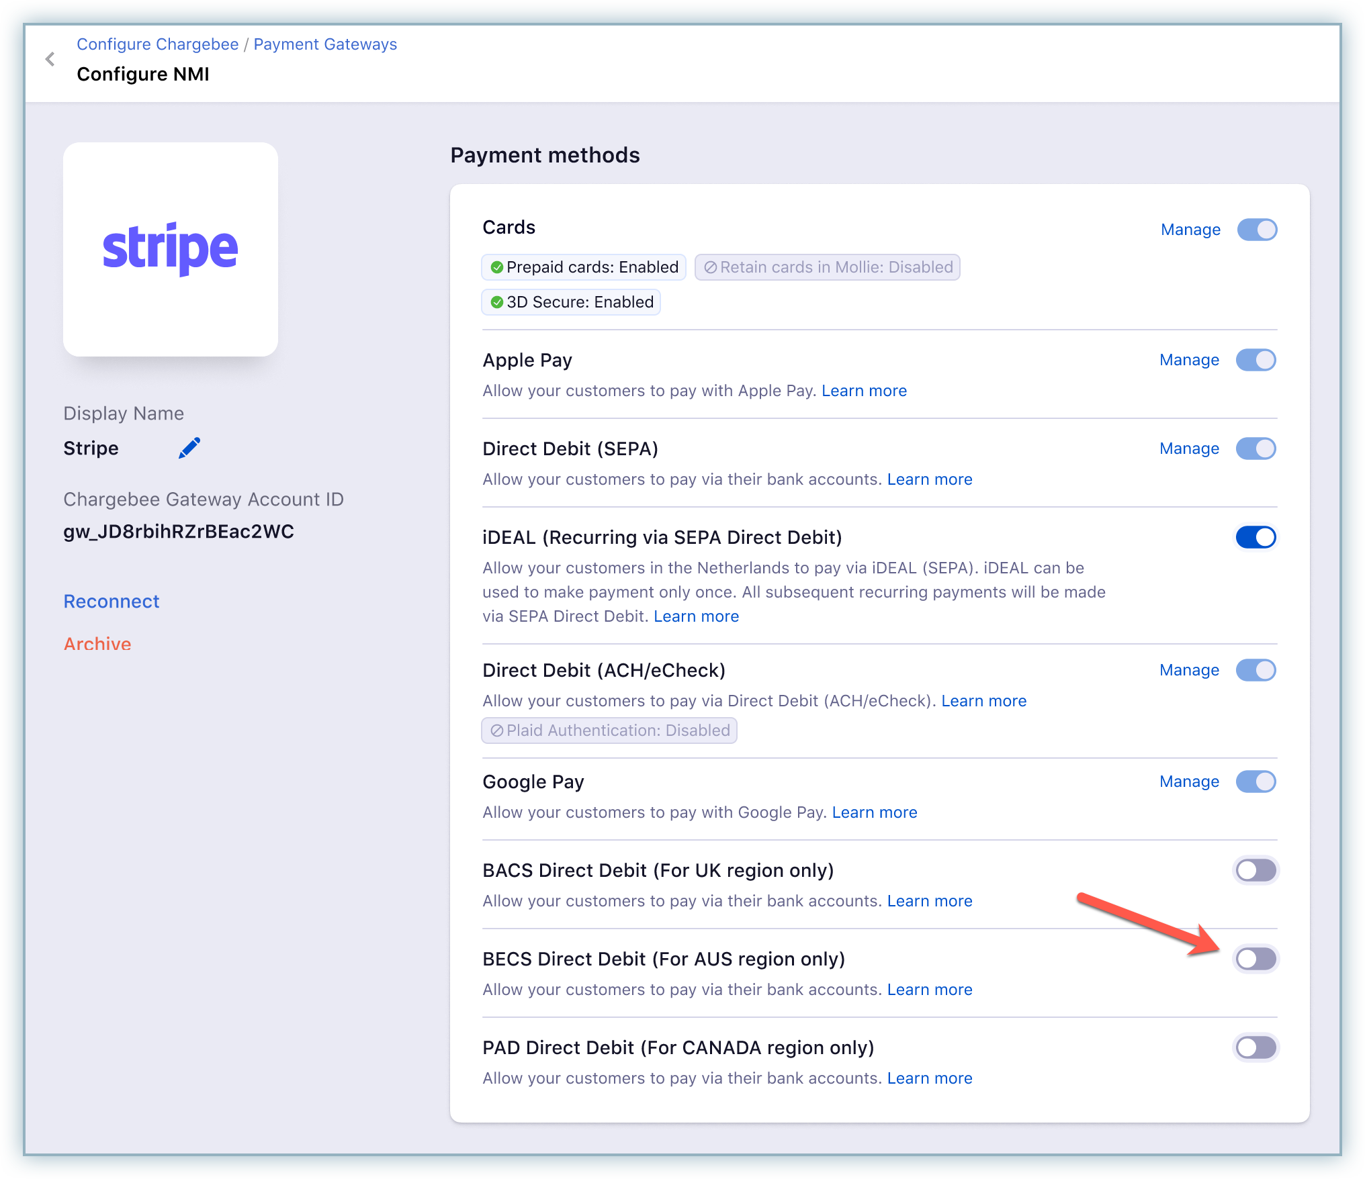Open Manage for Direct Debit (SEPA)

click(1189, 449)
